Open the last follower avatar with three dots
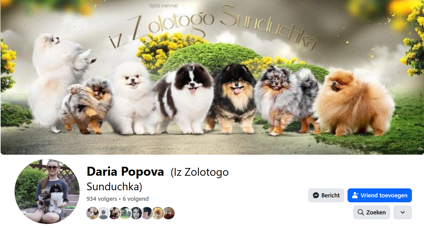The image size is (424, 228). coord(169,213)
